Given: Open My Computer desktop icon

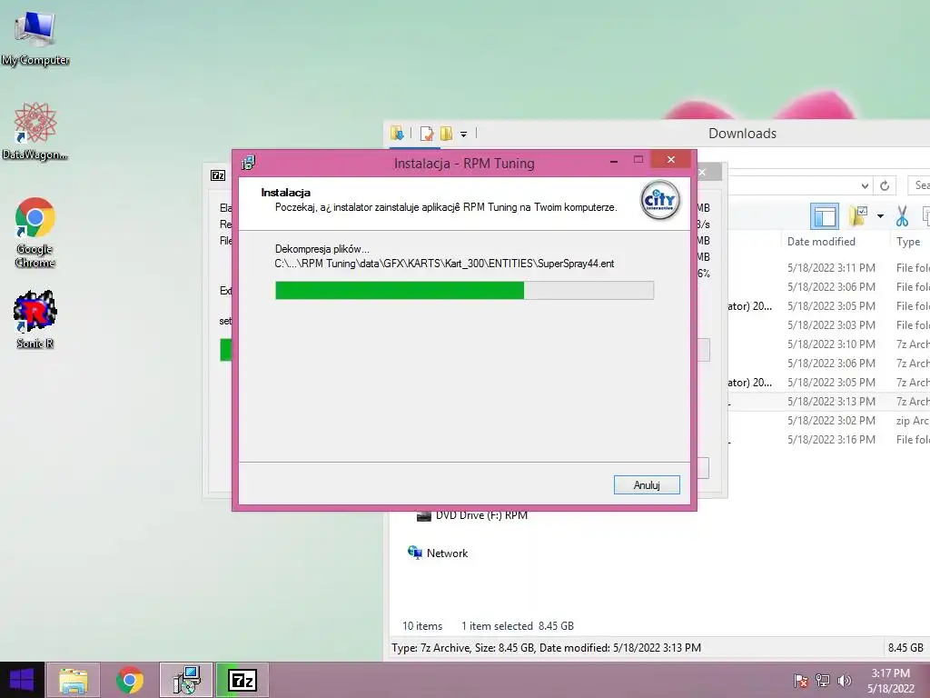Looking at the screenshot, I should (35, 38).
